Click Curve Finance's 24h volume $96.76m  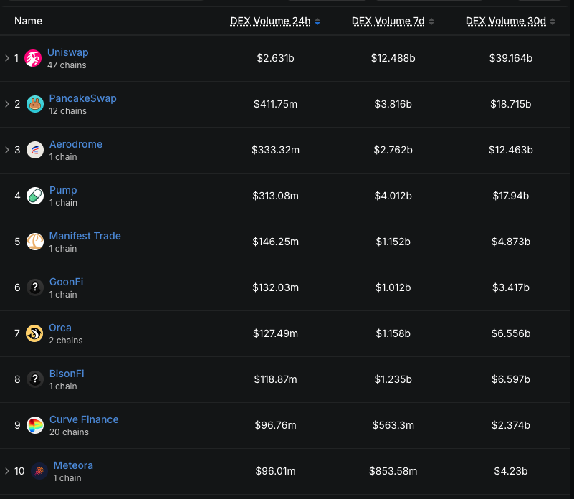click(275, 425)
